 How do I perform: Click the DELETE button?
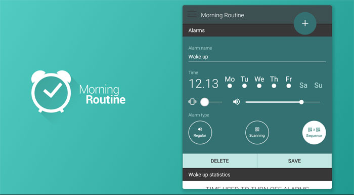pyautogui.click(x=219, y=161)
